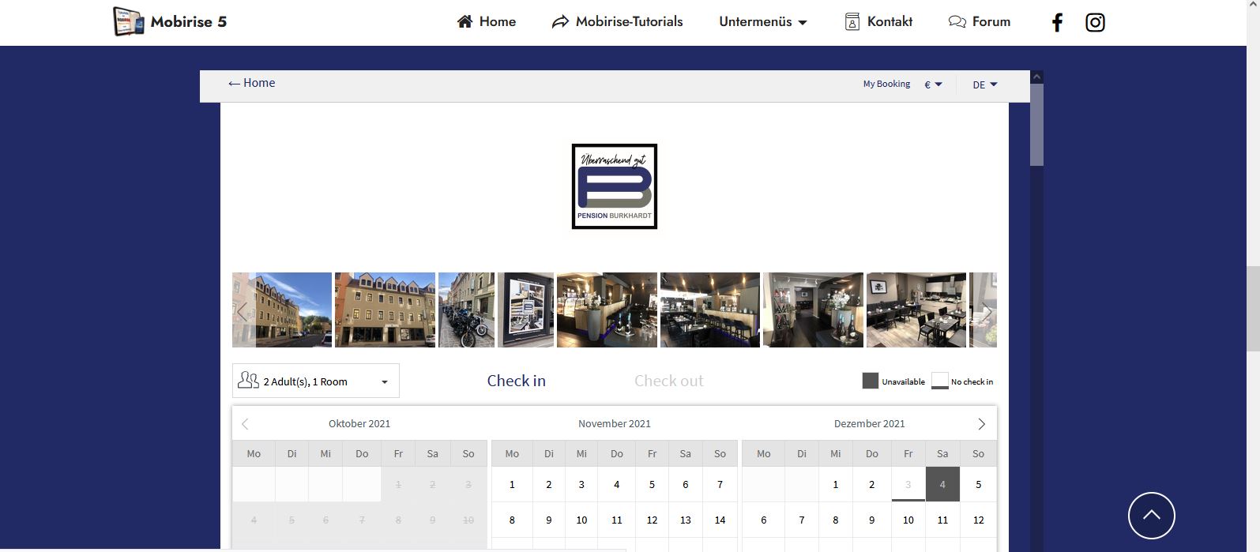Viewport: 1260px width, 552px height.
Task: Open the Instagram icon link
Action: [1095, 22]
